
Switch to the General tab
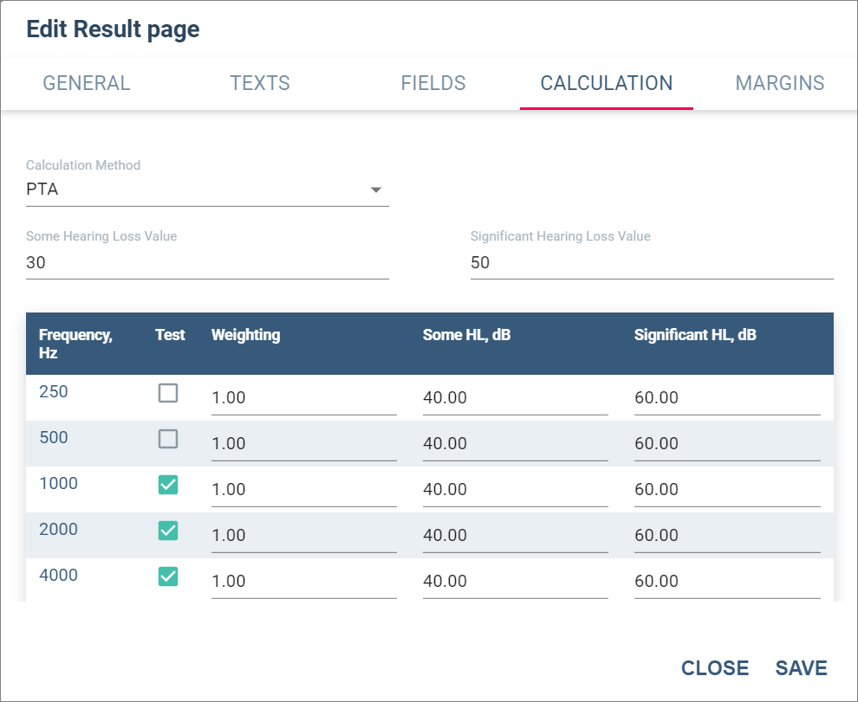pos(87,83)
